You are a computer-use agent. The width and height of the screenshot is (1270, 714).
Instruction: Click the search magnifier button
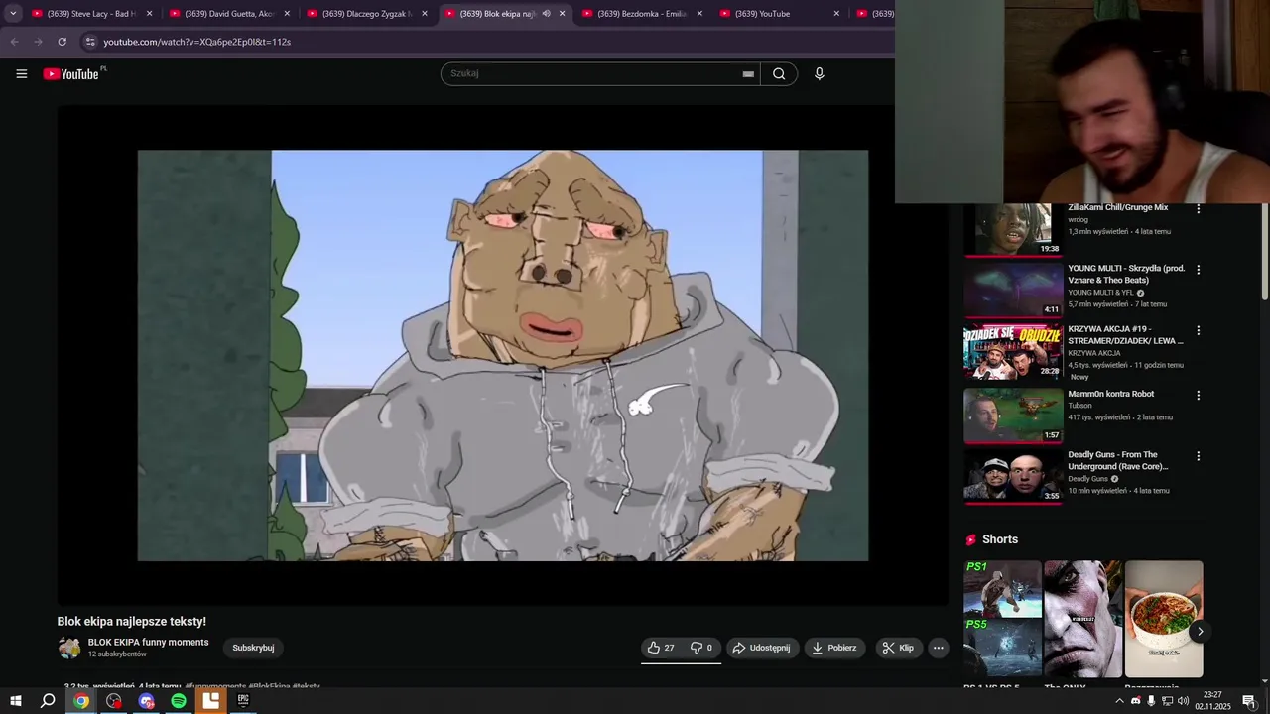point(779,73)
